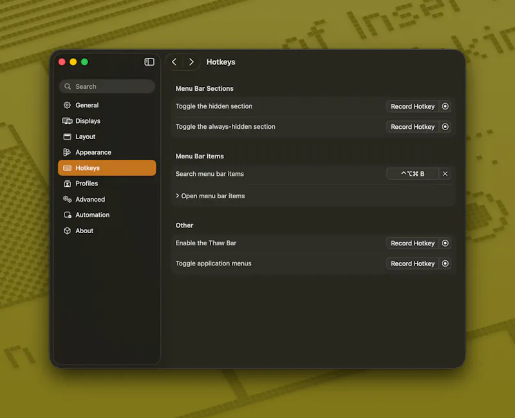Go forward with the right chevron

pyautogui.click(x=191, y=62)
